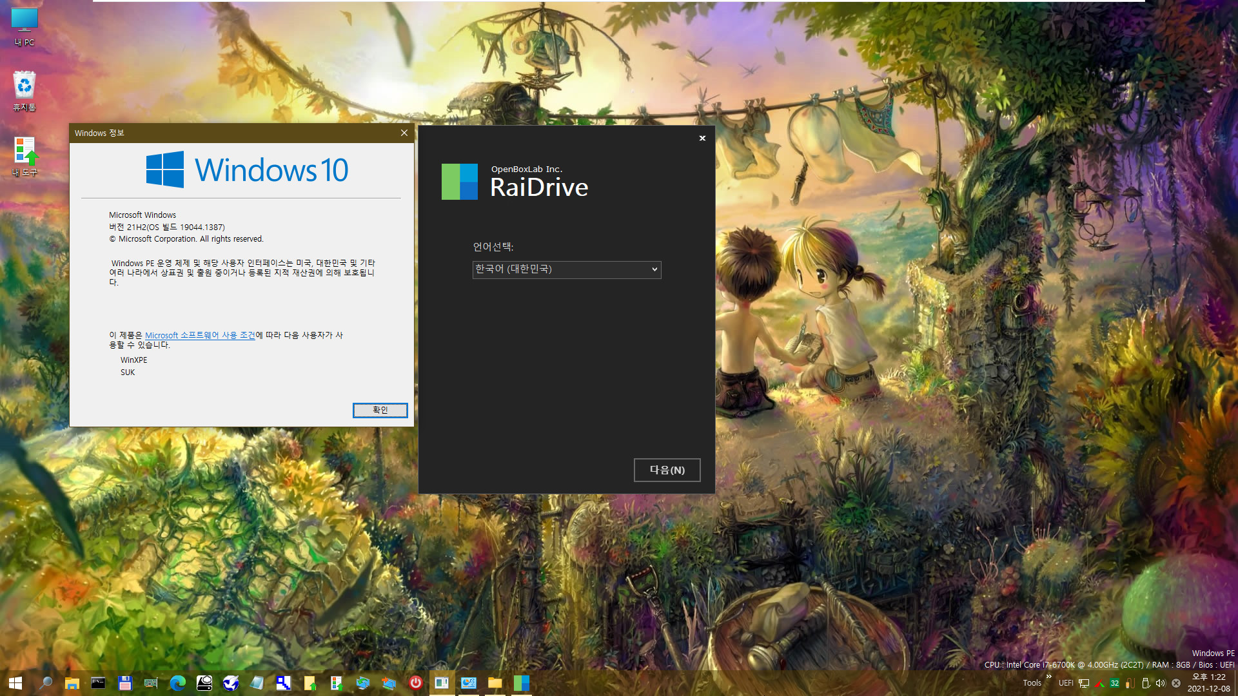Image resolution: width=1238 pixels, height=696 pixels.
Task: Open the hard disk utility taskbar icon
Action: tap(204, 682)
